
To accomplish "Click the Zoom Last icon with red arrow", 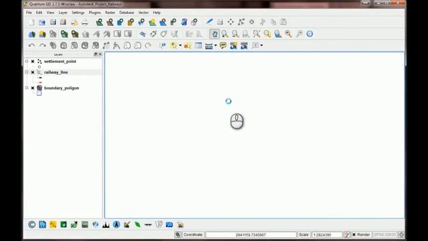I will (288, 34).
